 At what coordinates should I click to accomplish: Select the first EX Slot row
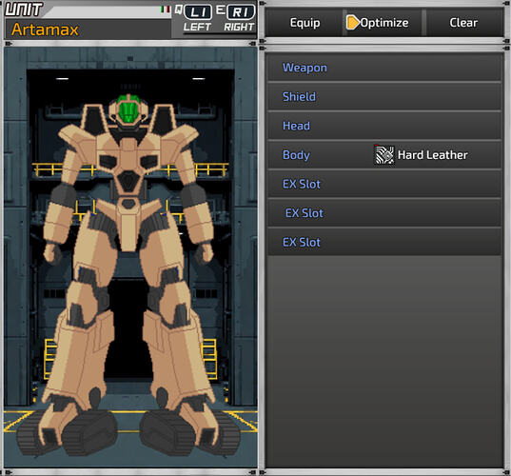(x=384, y=184)
